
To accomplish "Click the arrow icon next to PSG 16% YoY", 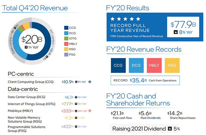I will 76,127.
